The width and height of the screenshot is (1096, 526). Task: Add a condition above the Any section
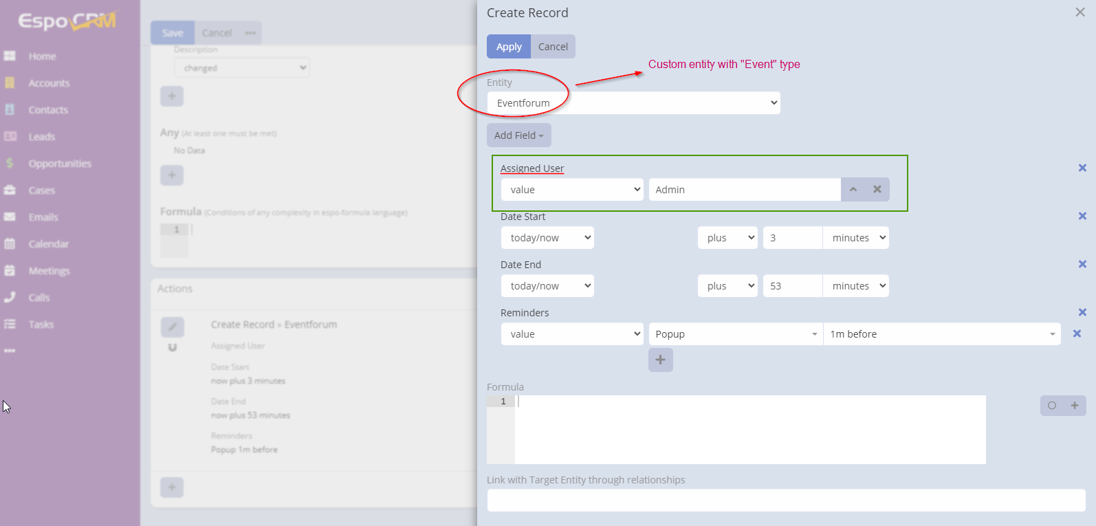click(172, 96)
